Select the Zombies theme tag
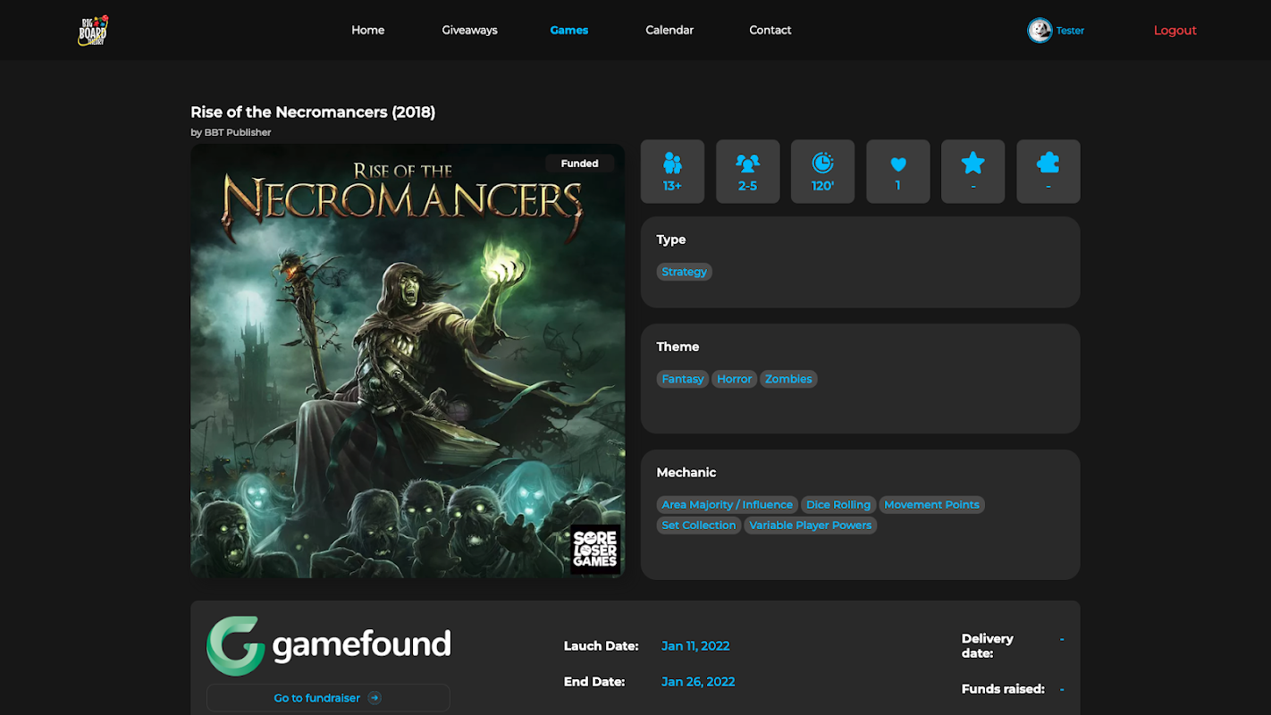The width and height of the screenshot is (1271, 715). pyautogui.click(x=788, y=379)
